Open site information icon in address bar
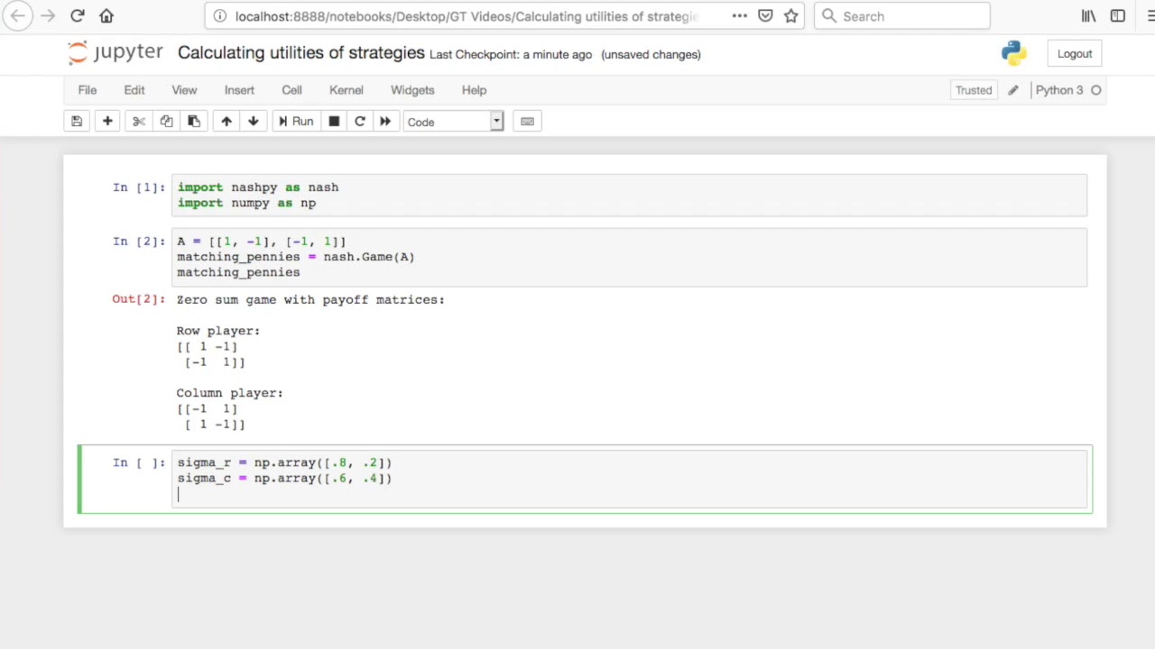The image size is (1155, 649). (219, 16)
